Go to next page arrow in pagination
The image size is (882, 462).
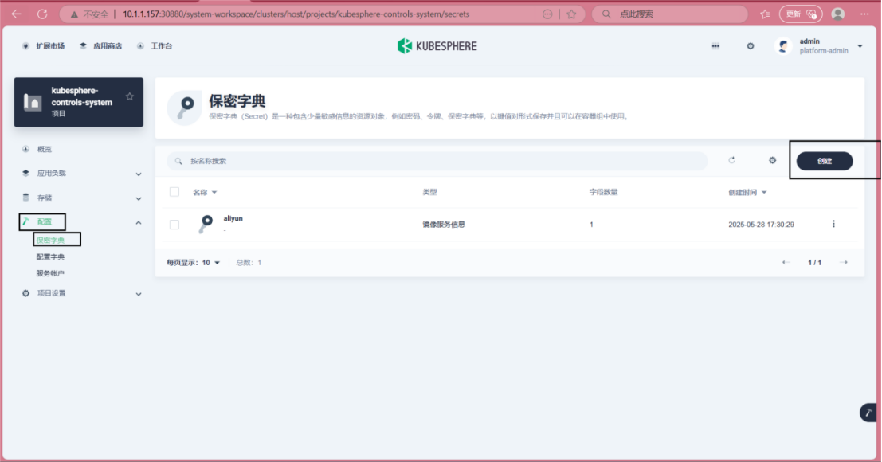843,263
